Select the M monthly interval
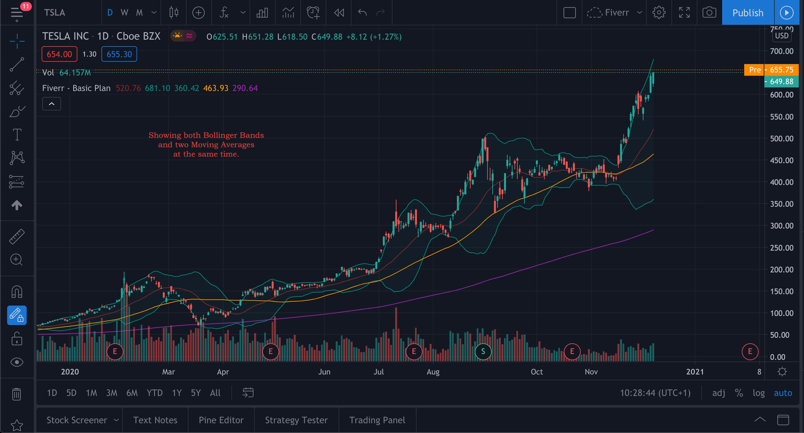Image resolution: width=804 pixels, height=433 pixels. tap(139, 13)
